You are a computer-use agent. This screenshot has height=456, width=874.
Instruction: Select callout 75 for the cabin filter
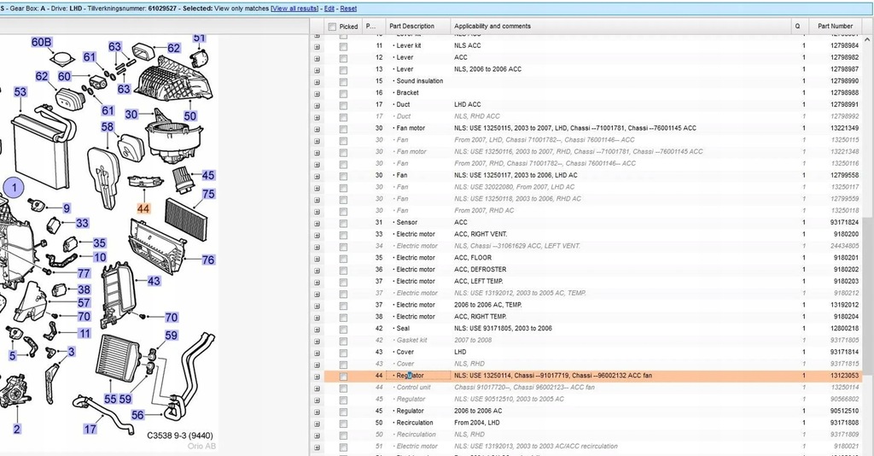click(x=208, y=195)
